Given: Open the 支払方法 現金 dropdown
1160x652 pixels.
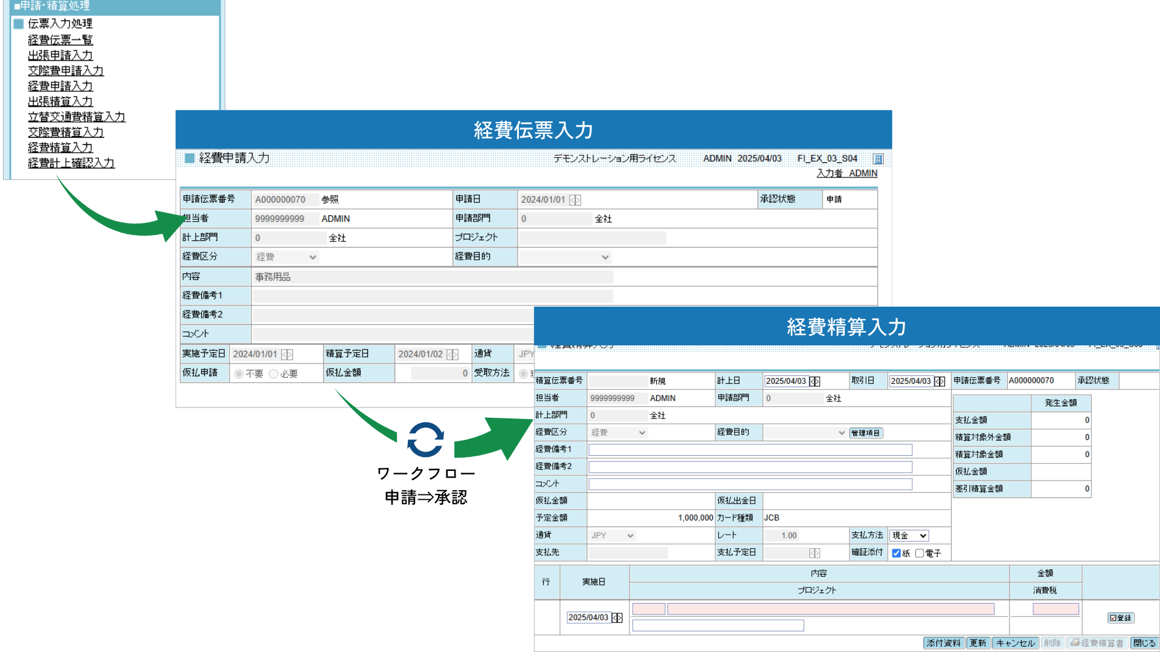Looking at the screenshot, I should tap(909, 535).
